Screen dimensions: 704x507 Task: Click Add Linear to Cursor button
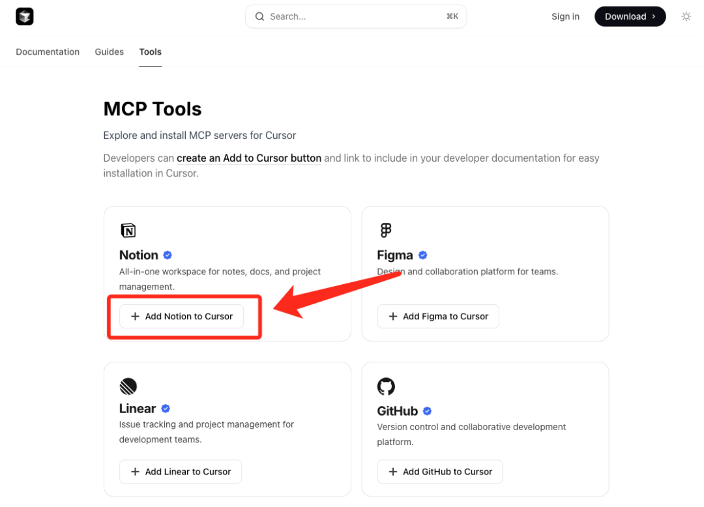click(181, 472)
